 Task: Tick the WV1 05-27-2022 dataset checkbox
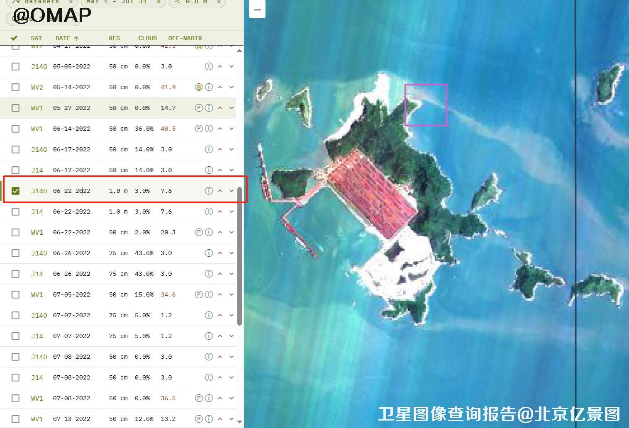coord(15,108)
